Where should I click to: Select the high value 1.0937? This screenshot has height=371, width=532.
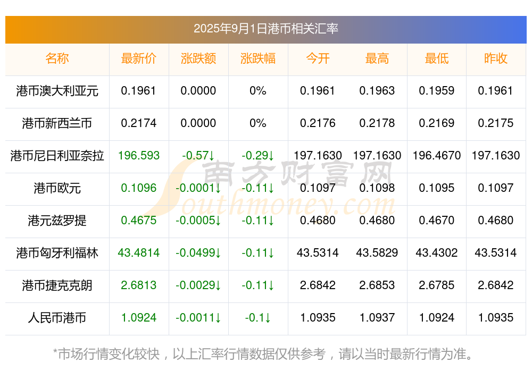pyautogui.click(x=377, y=318)
